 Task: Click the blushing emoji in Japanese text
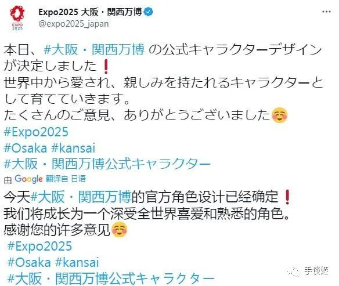[x=279, y=115]
